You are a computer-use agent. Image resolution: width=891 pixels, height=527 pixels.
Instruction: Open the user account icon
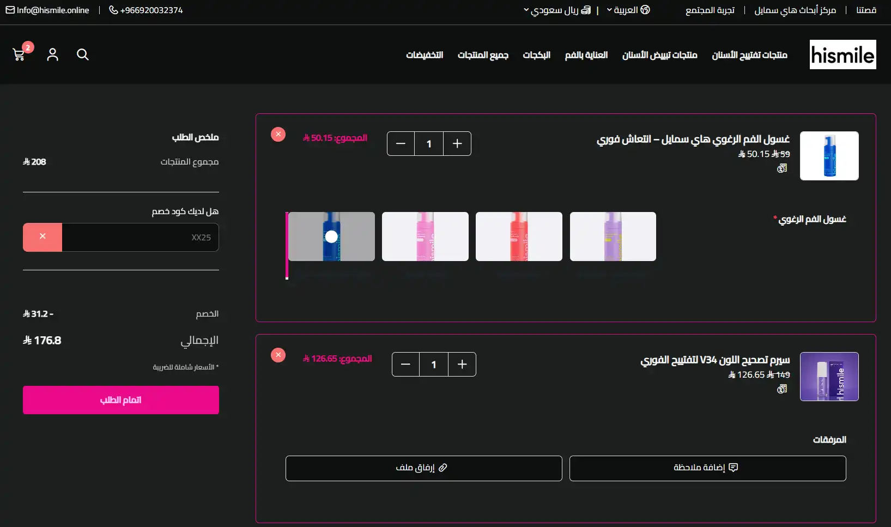[x=52, y=54]
